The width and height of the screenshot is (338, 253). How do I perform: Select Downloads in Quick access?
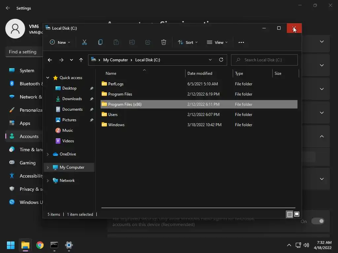tap(72, 99)
